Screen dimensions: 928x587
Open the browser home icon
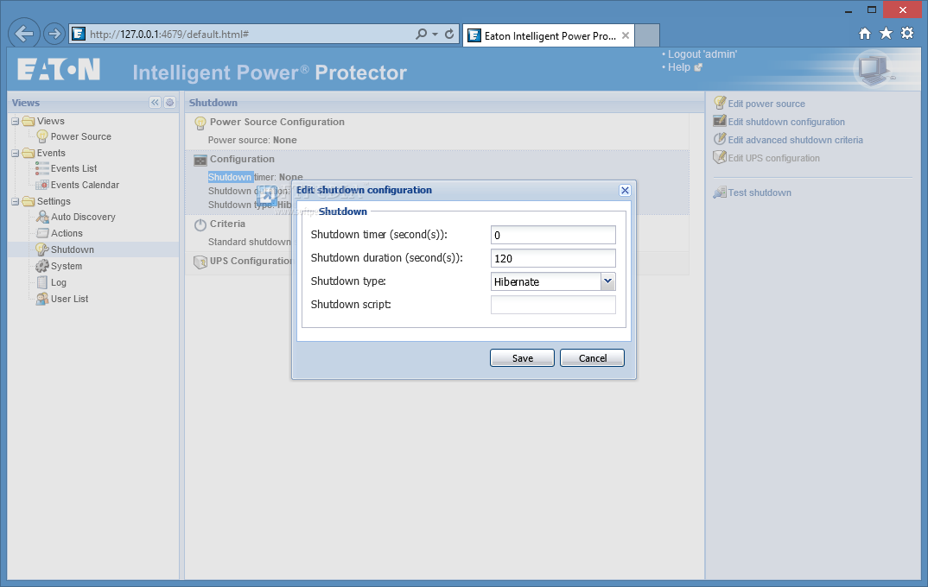tap(865, 34)
